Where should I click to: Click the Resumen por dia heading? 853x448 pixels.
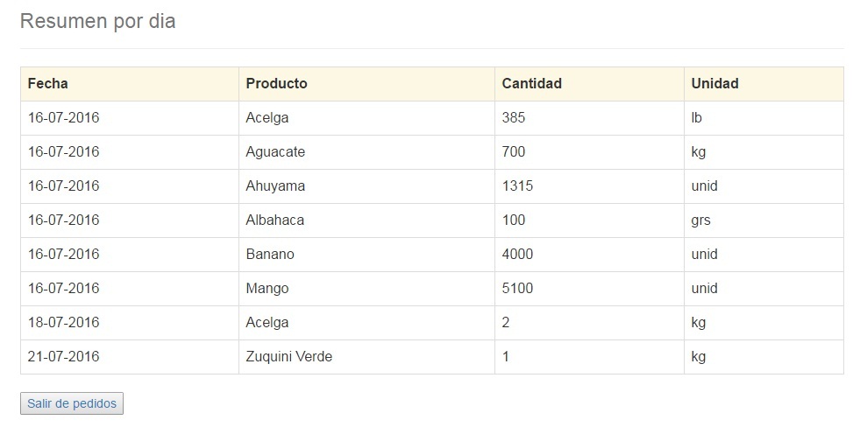pyautogui.click(x=98, y=21)
